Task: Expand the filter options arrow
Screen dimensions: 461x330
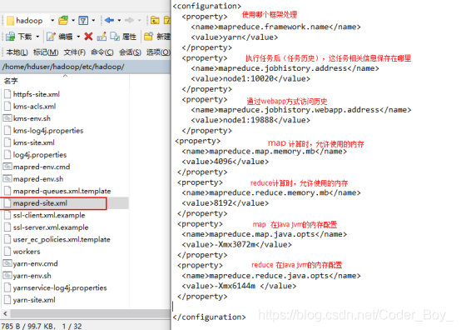Action: point(93,20)
